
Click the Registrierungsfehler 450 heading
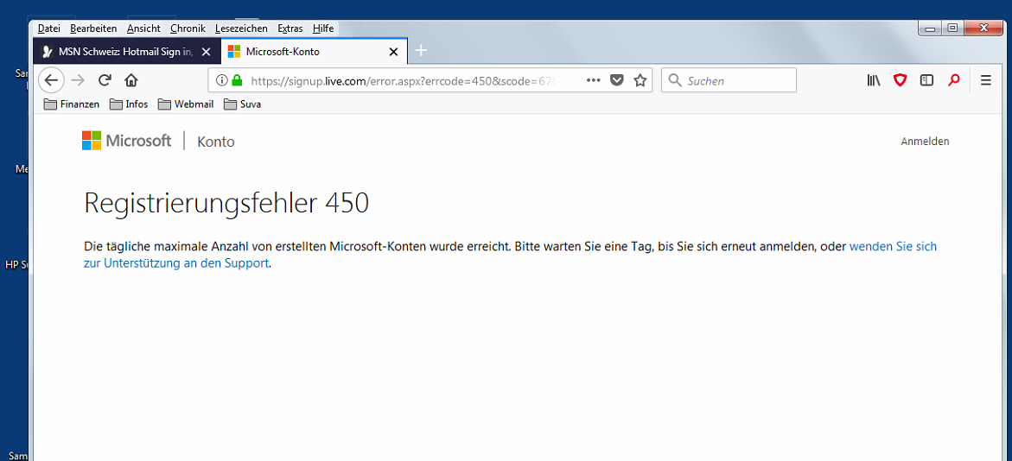226,203
